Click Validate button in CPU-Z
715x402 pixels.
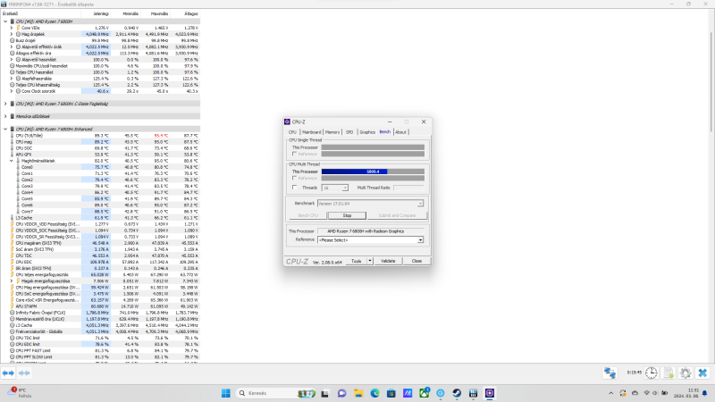(388, 261)
